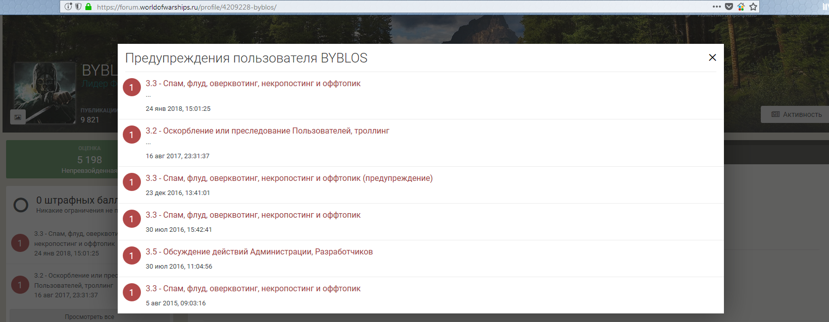Click the change profile photo icon
Viewport: 829px width, 322px height.
pos(18,117)
